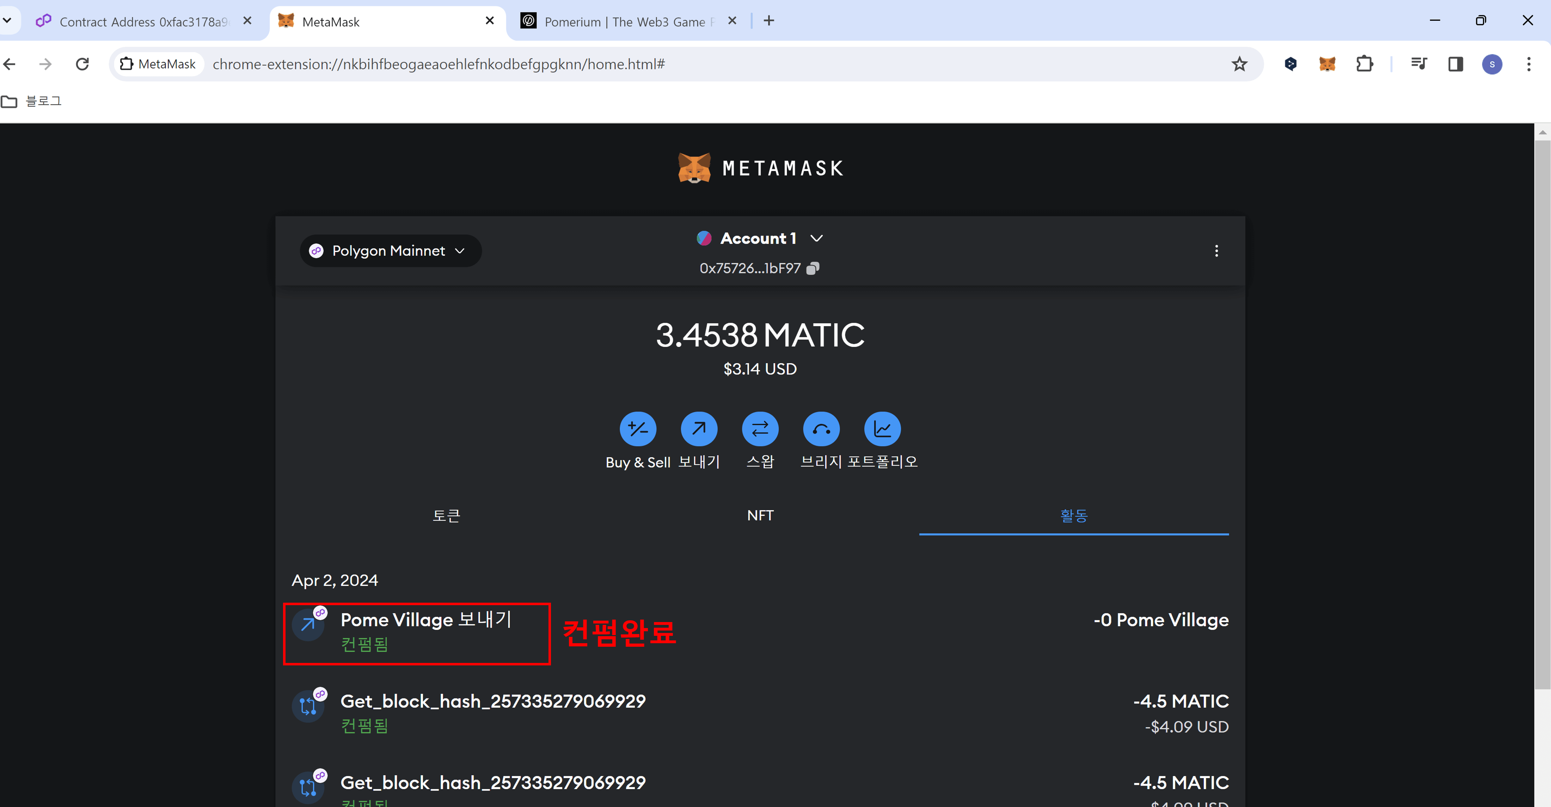Select the 브리지 (Bridge) icon
The width and height of the screenshot is (1551, 807).
(x=821, y=428)
